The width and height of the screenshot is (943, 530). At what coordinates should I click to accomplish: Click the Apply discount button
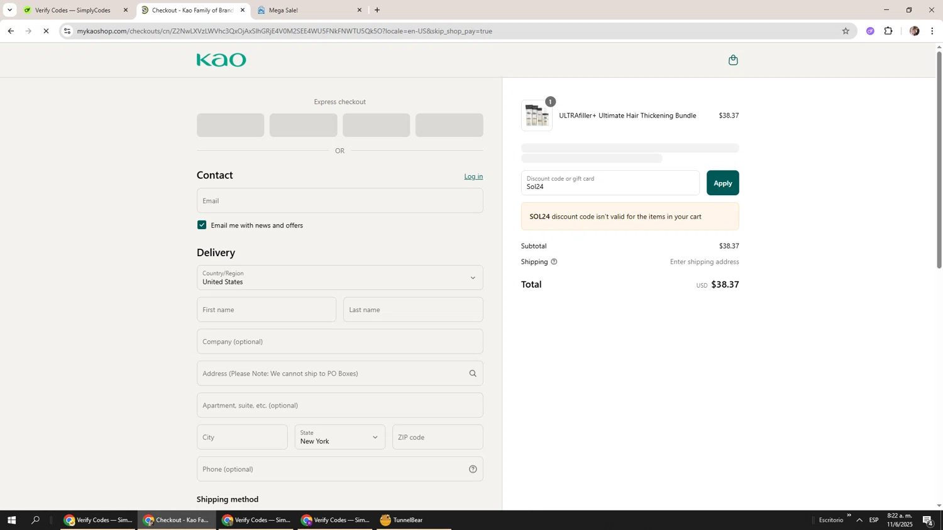(x=723, y=183)
